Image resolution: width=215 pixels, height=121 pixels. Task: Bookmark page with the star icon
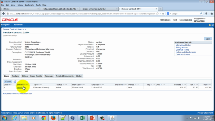pyautogui.click(x=157, y=14)
